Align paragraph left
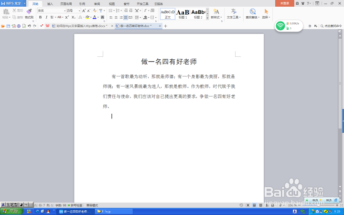The height and width of the screenshot is (215, 344). pyautogui.click(x=111, y=17)
